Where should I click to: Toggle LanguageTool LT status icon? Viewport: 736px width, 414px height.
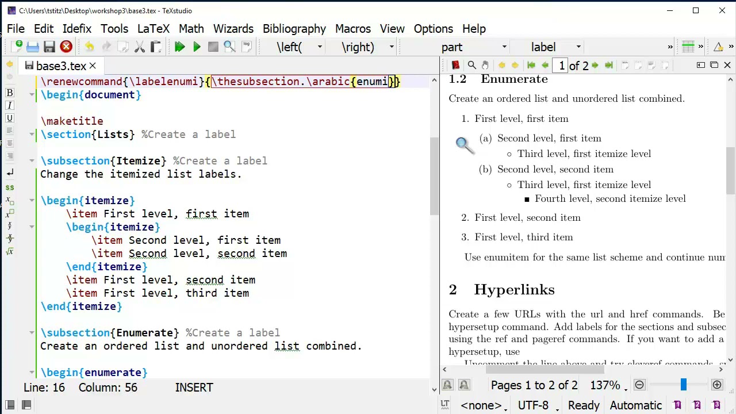[445, 405]
